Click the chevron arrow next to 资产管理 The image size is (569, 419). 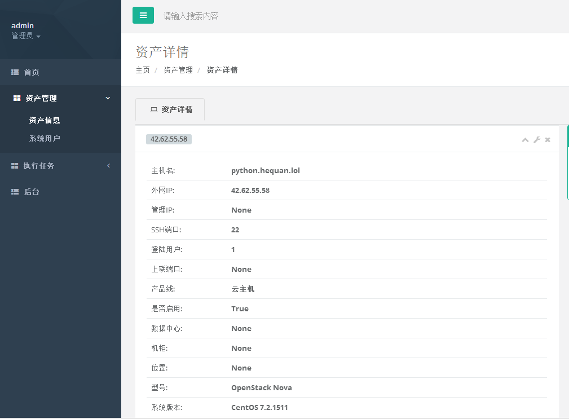coord(108,98)
